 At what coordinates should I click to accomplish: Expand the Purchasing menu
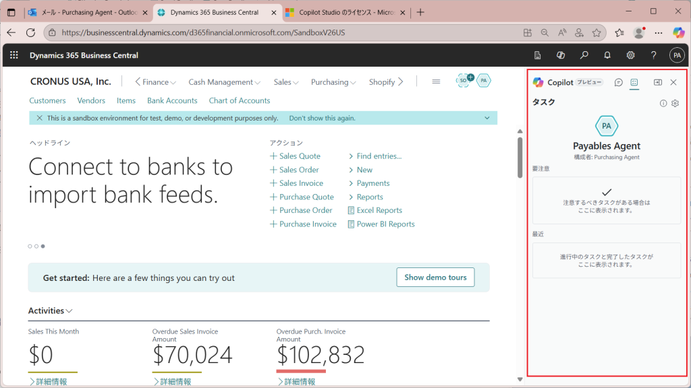click(333, 82)
